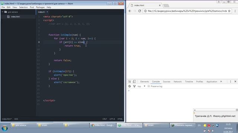The image size is (238, 133).
Task: Click the modified dot on Atom's index.html tab
Action: click(47, 12)
